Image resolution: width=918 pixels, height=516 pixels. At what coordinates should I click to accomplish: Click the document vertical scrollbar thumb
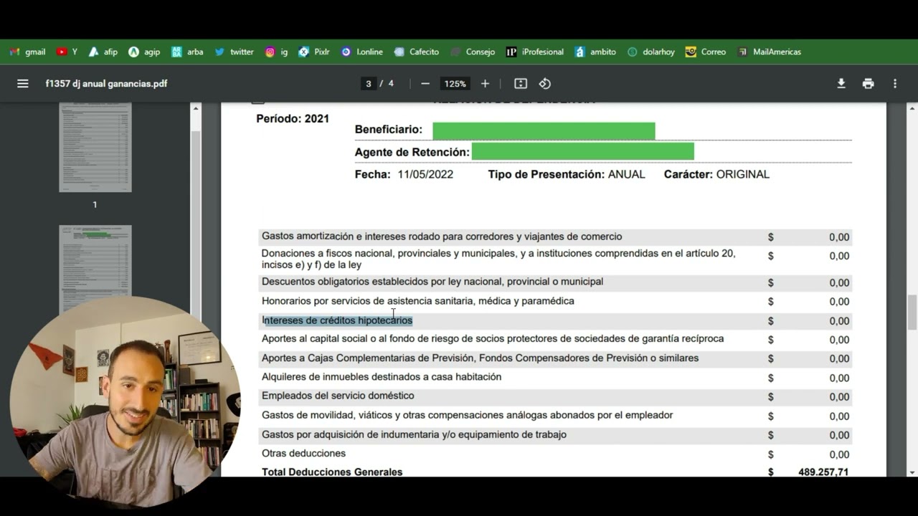tap(912, 312)
